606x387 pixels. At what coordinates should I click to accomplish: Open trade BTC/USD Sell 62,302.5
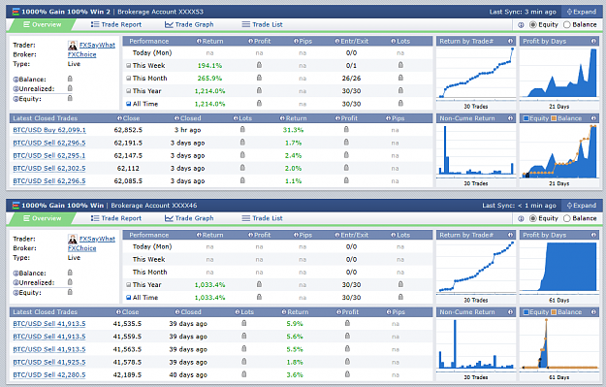click(x=49, y=168)
